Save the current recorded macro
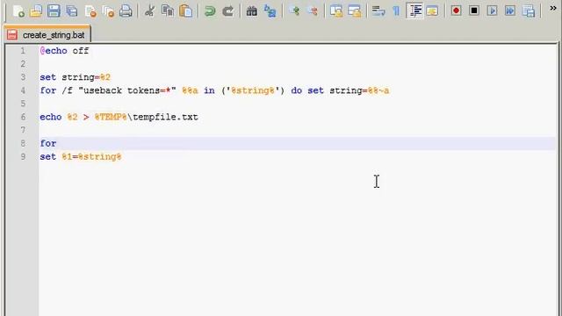562x316 pixels. [x=529, y=11]
